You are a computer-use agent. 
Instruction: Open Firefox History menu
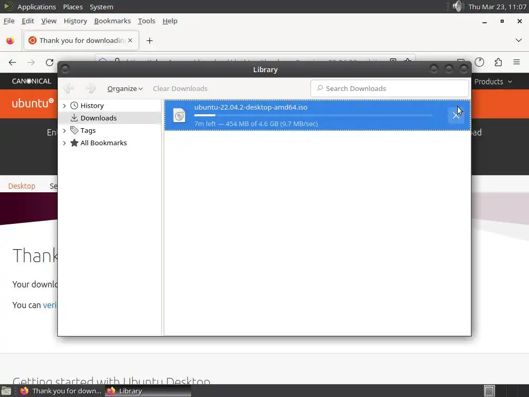click(75, 21)
